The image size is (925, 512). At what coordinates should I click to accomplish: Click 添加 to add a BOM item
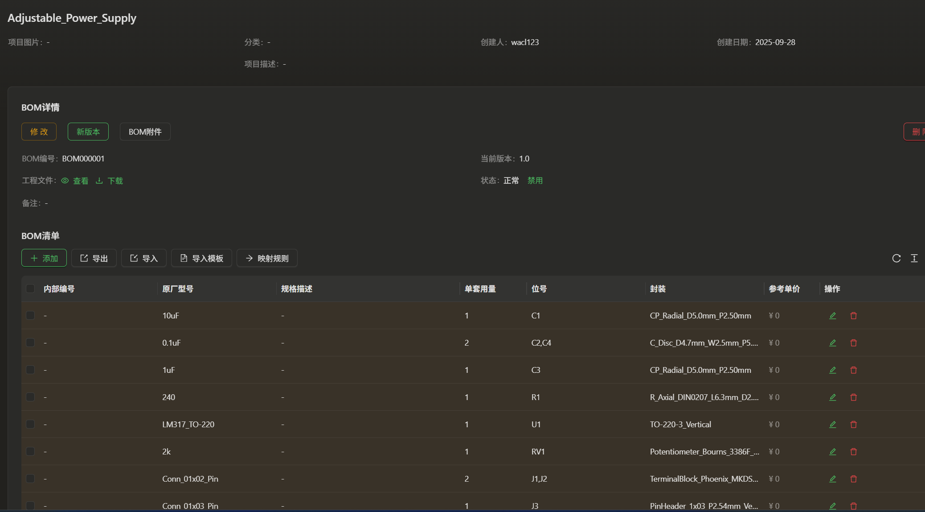coord(44,258)
